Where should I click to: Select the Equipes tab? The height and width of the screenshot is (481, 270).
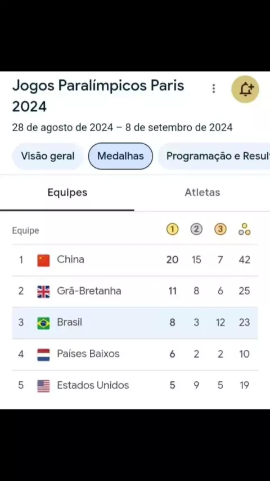[x=67, y=193]
